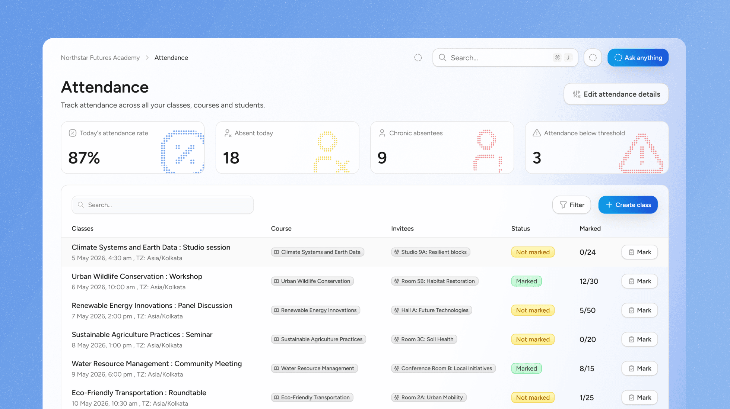Select the Attendance breadcrumb item
Image resolution: width=730 pixels, height=409 pixels.
pyautogui.click(x=171, y=58)
